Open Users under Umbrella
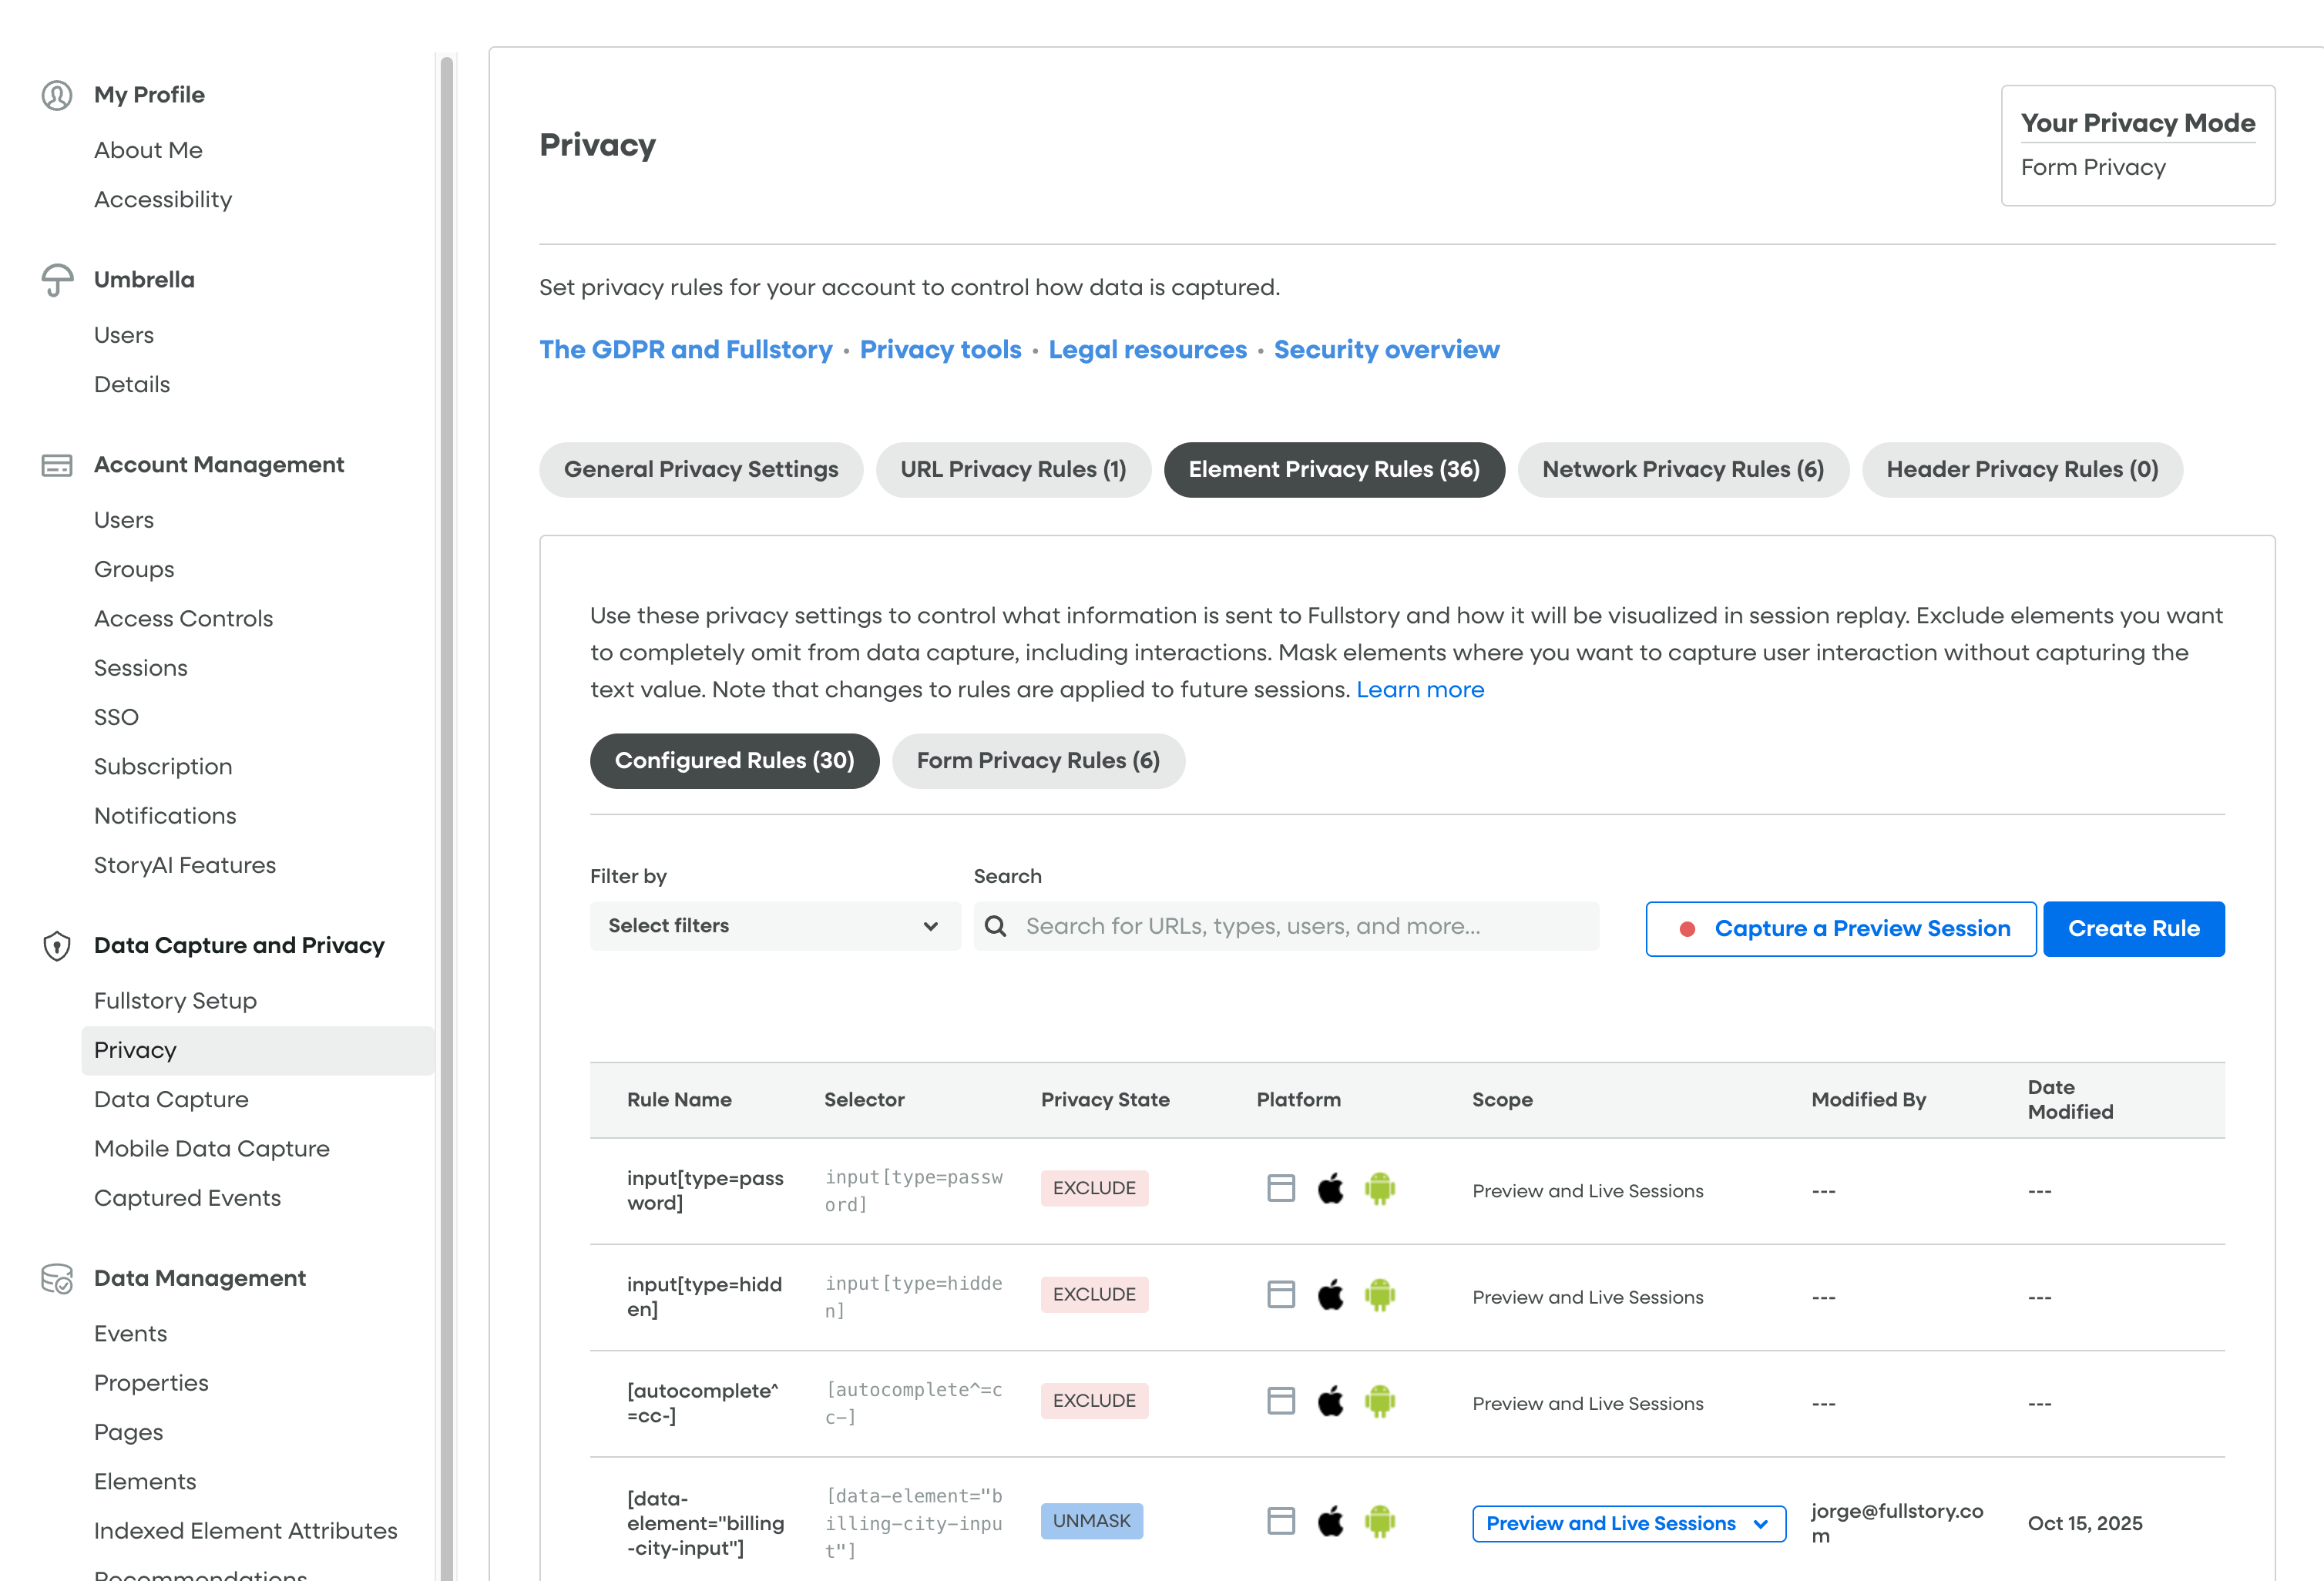This screenshot has height=1581, width=2324. tap(124, 335)
